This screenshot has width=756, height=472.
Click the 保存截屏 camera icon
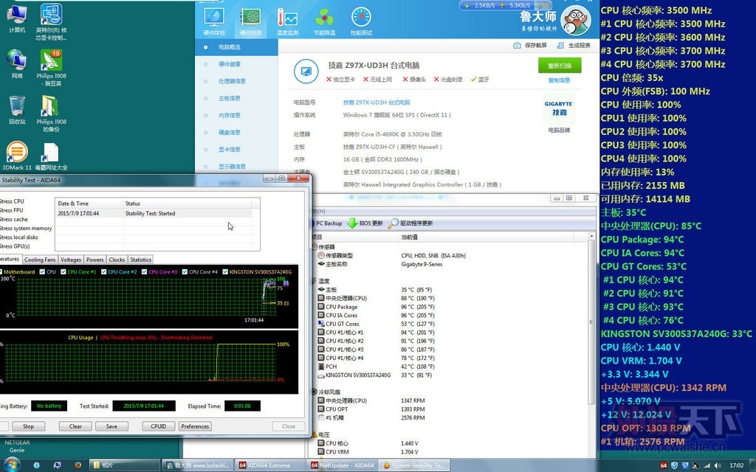(x=517, y=45)
